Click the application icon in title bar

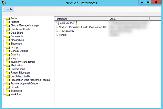coord(4,3)
